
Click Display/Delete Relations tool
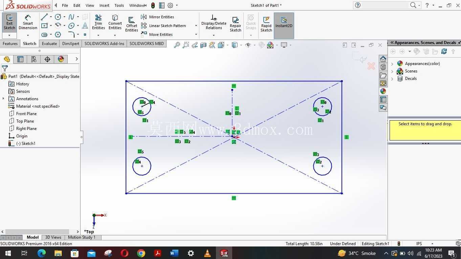[214, 22]
